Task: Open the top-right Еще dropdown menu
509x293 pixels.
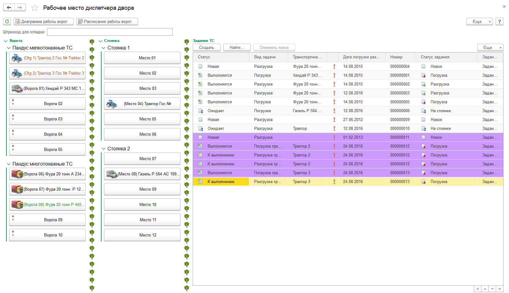Action: [x=479, y=21]
